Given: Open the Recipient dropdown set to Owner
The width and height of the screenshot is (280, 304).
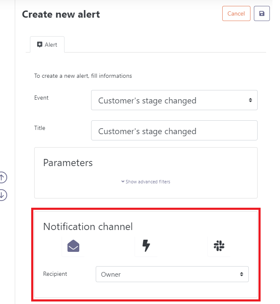Looking at the screenshot, I should coord(172,274).
